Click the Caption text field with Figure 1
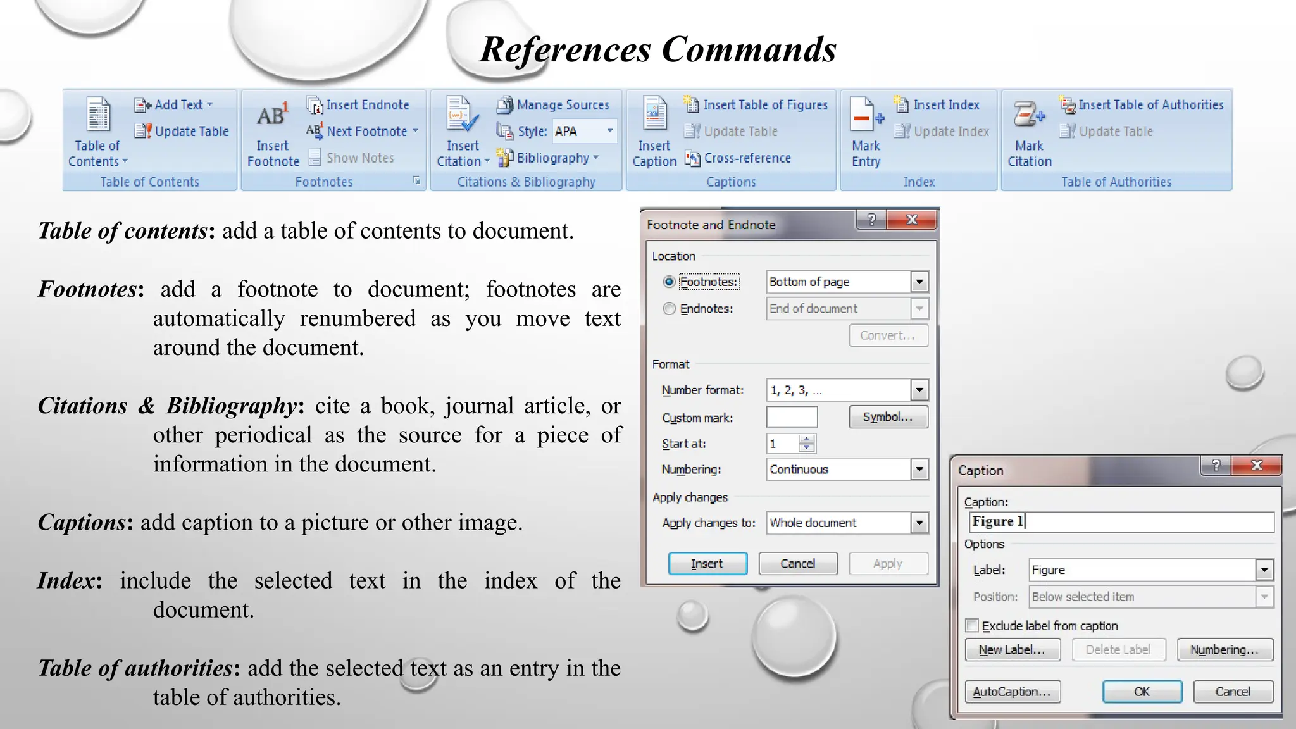Screen dimensions: 1296x729 (1121, 521)
